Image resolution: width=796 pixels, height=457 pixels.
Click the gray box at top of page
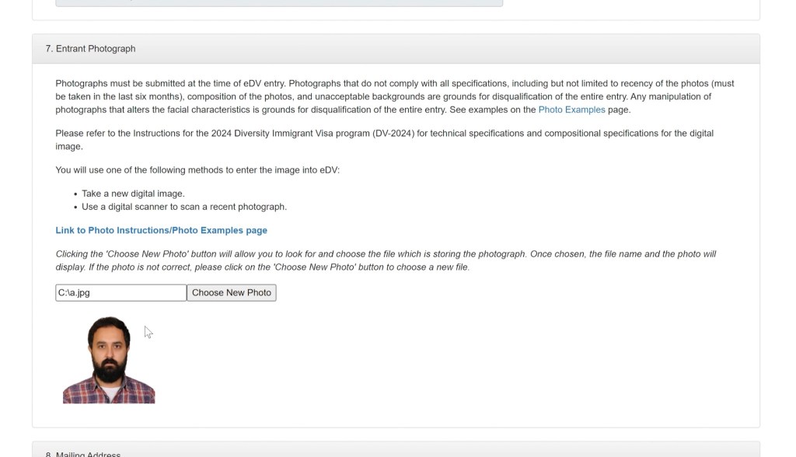(279, 3)
